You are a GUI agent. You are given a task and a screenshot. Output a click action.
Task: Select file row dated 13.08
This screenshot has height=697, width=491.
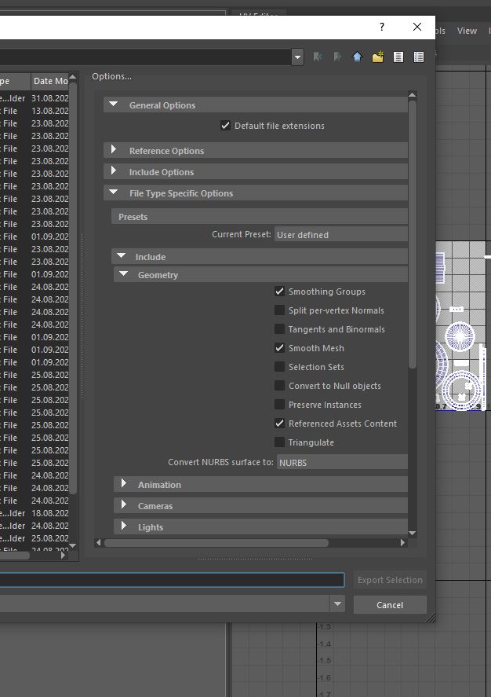(35, 111)
